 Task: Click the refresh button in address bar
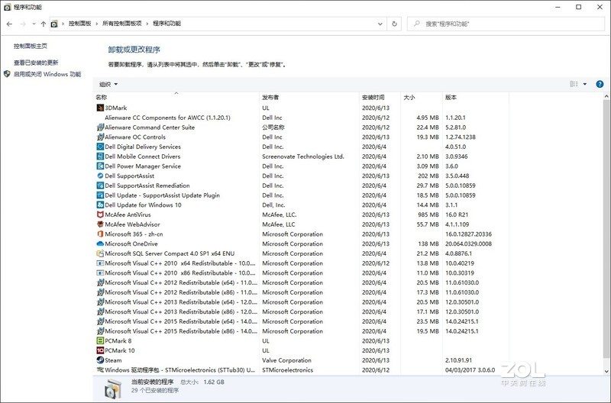pyautogui.click(x=394, y=24)
